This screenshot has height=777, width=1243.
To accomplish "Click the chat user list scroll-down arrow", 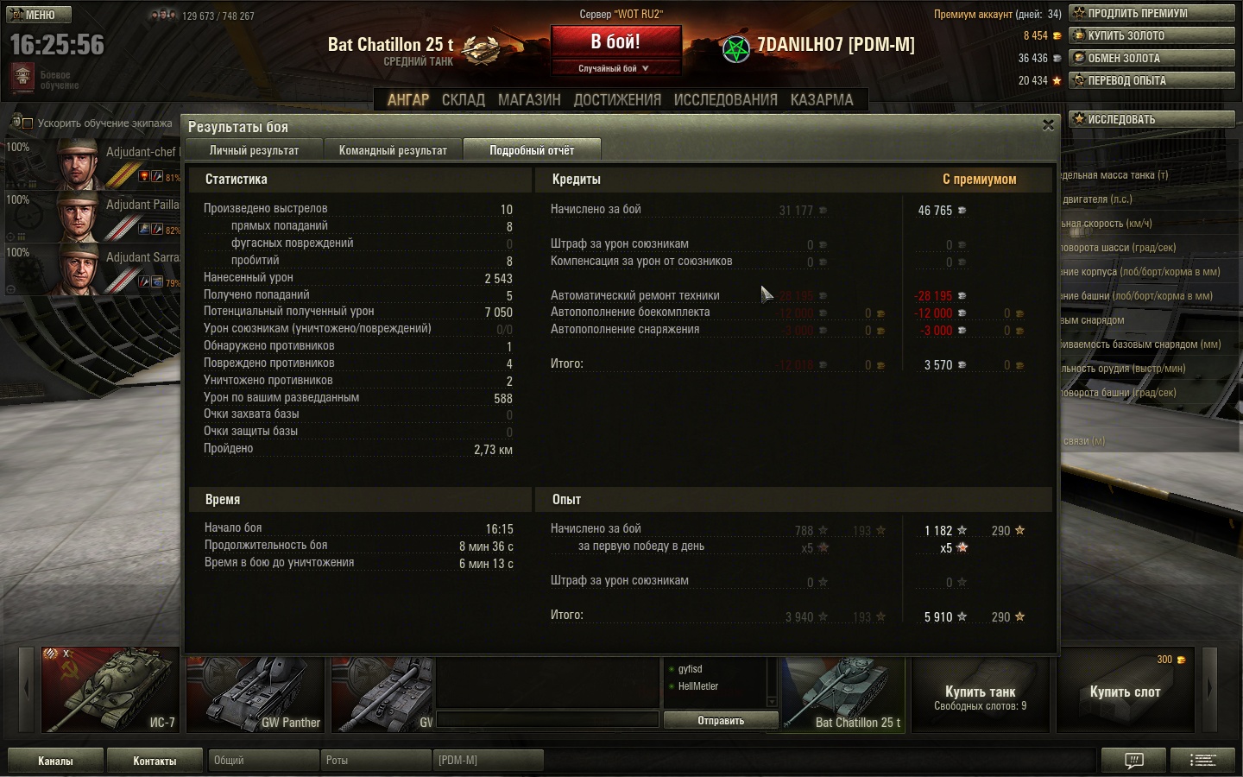I will click(x=772, y=702).
